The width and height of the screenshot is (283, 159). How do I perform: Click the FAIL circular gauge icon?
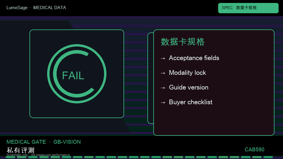pyautogui.click(x=77, y=74)
